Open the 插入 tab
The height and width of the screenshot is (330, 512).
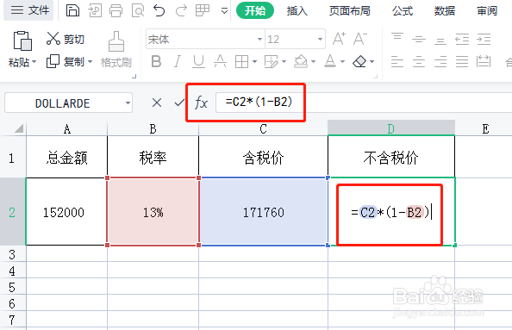(x=297, y=11)
